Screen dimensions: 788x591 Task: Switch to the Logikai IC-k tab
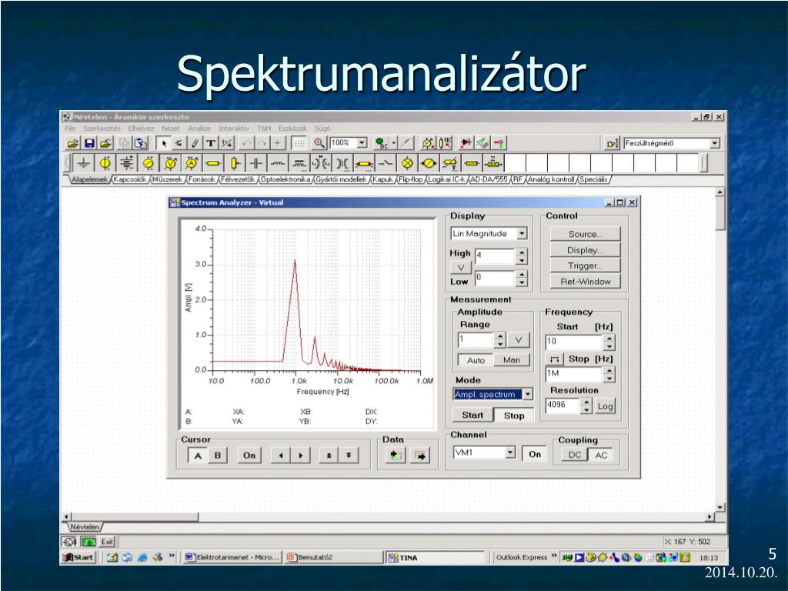pos(446,179)
